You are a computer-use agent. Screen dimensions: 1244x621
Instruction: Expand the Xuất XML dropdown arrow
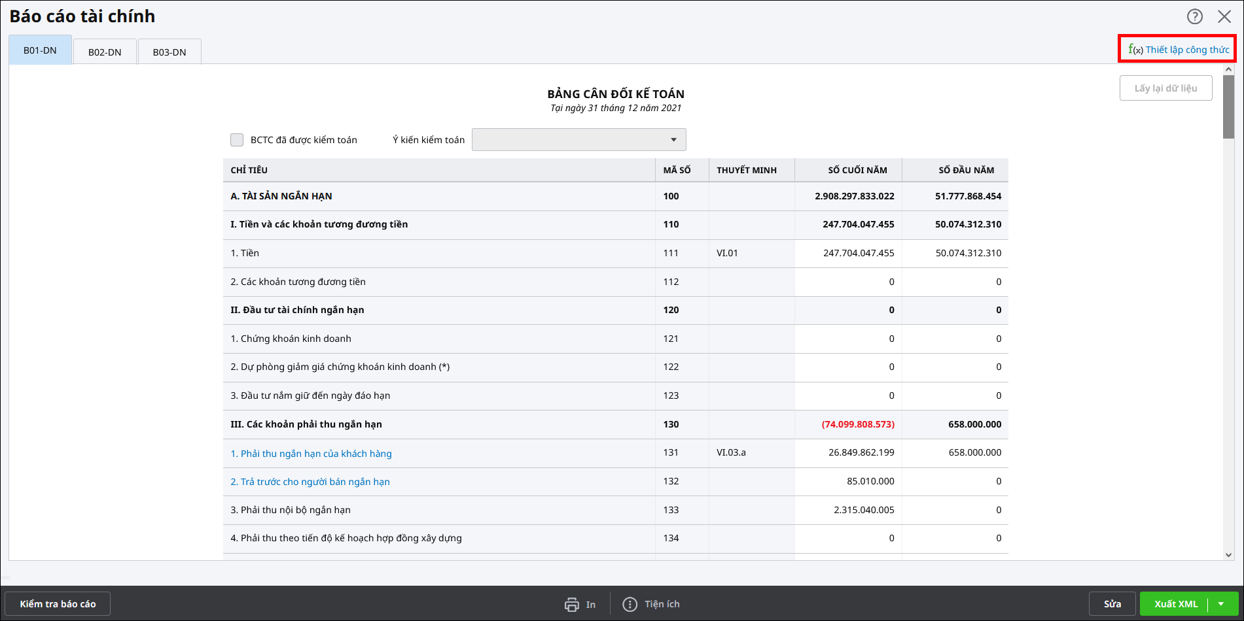click(1221, 604)
